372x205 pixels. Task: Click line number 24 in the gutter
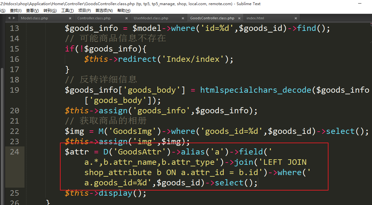tap(15, 152)
